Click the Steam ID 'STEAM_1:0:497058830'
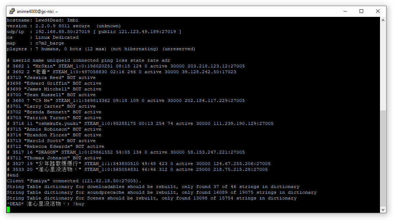 (80, 72)
